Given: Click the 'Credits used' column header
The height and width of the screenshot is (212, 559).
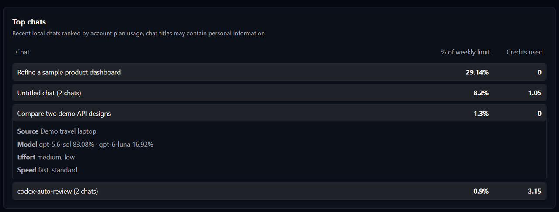Looking at the screenshot, I should (x=524, y=52).
